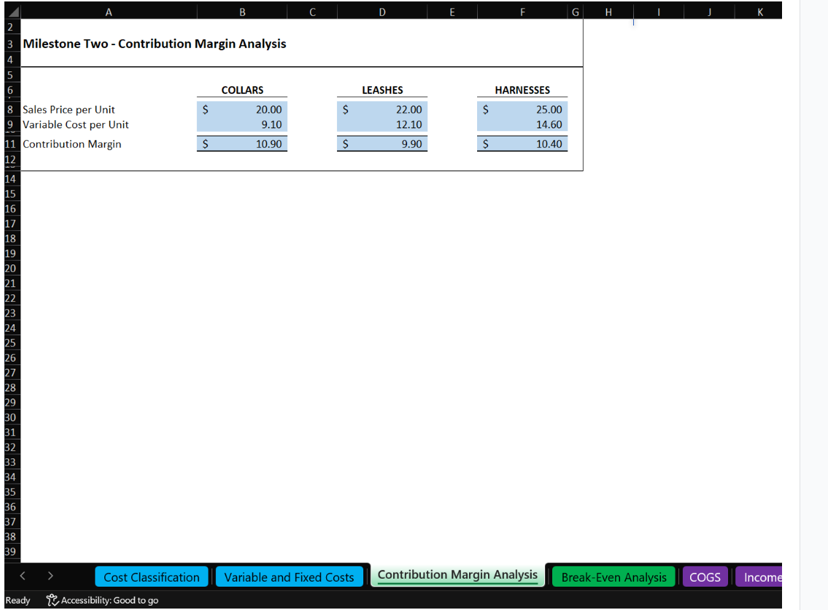Select row 11 header

point(10,144)
